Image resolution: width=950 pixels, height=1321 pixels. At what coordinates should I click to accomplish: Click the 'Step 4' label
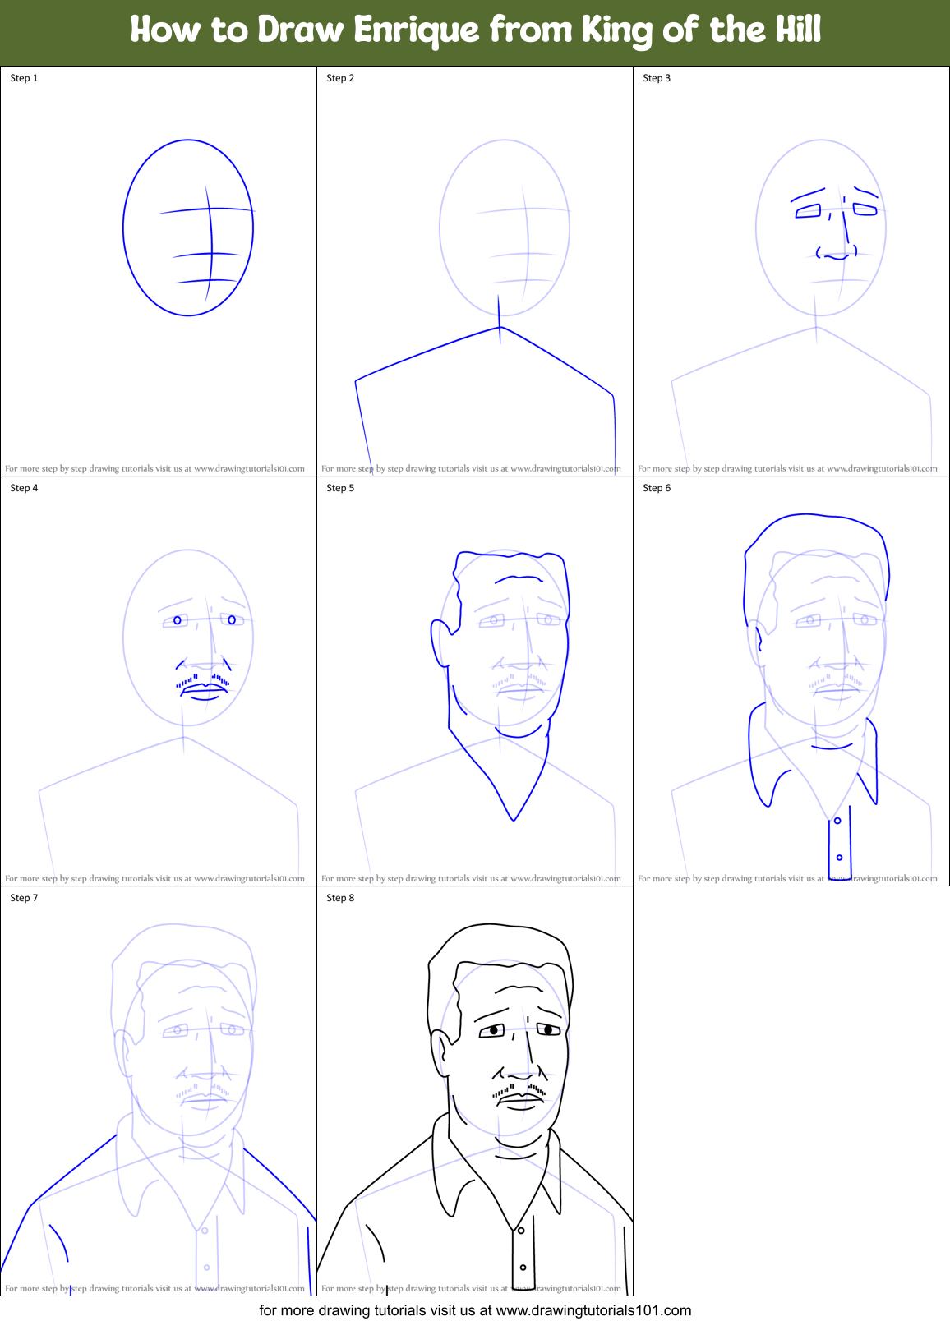click(24, 488)
